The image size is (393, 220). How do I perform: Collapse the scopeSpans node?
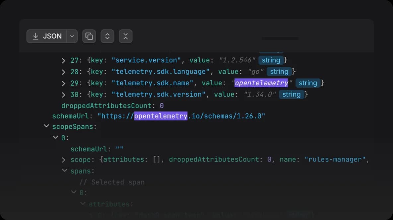point(46,126)
